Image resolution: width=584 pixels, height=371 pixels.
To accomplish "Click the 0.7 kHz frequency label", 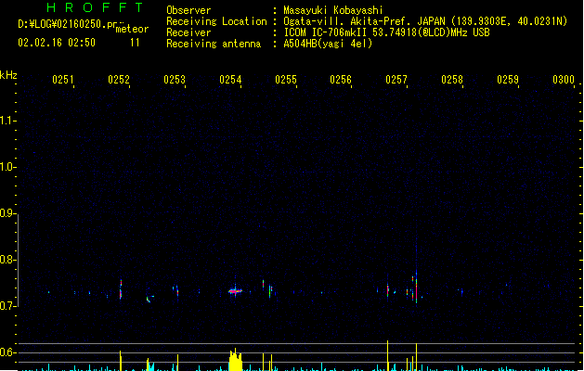I will (6, 306).
